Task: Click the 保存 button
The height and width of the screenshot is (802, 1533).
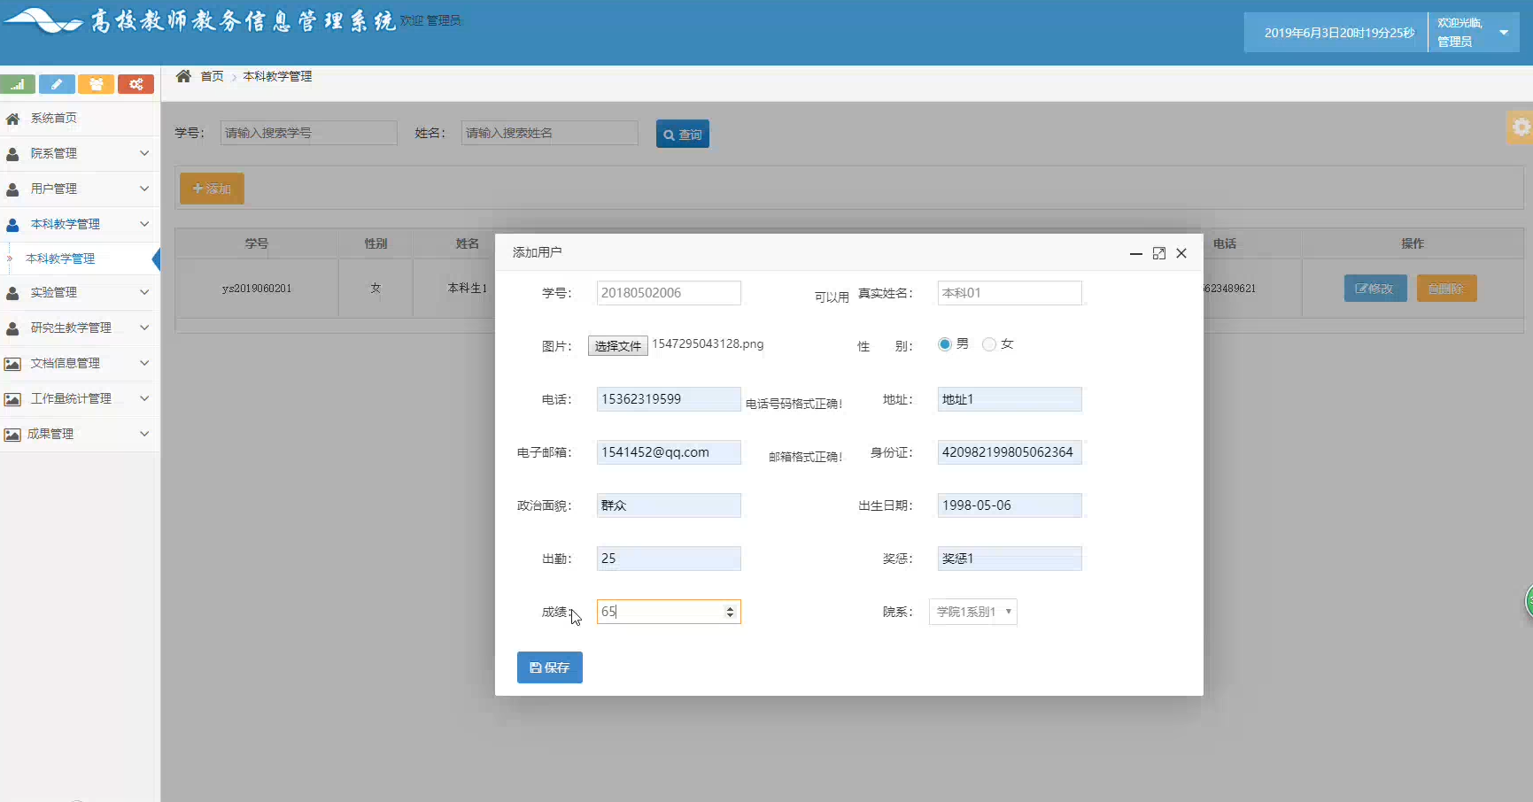Action: pyautogui.click(x=550, y=667)
